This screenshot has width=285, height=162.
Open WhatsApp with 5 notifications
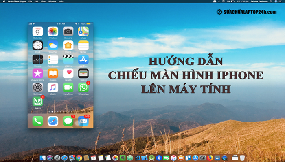point(83,87)
